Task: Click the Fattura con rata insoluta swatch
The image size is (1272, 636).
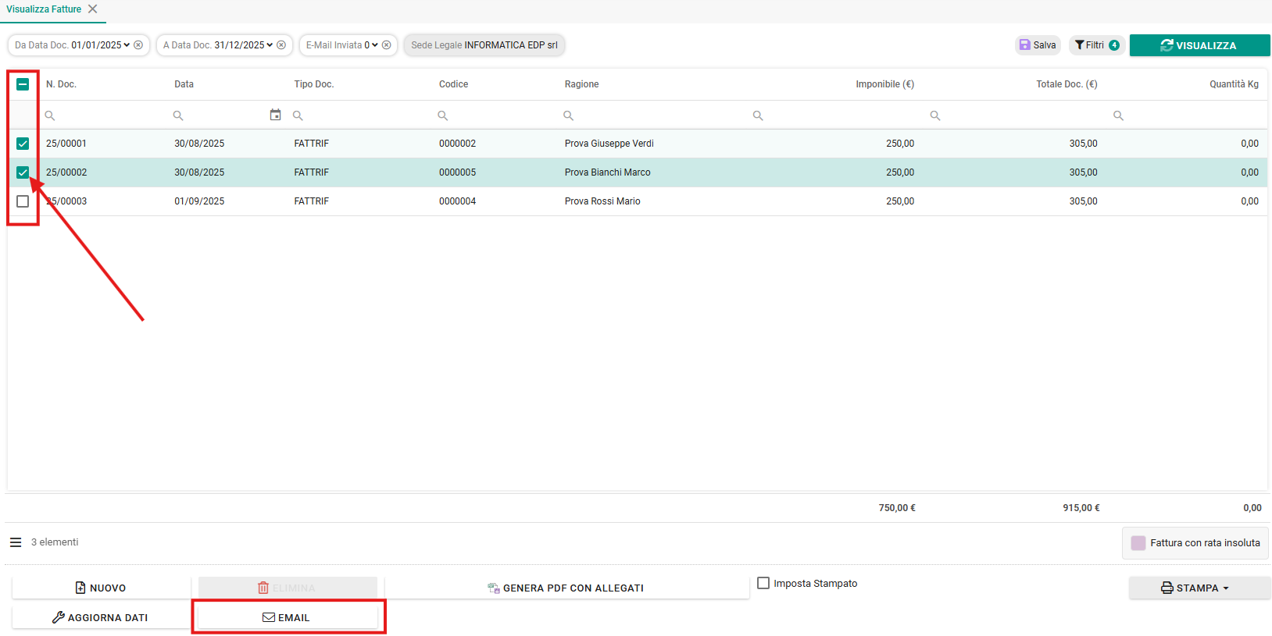Action: [1138, 543]
